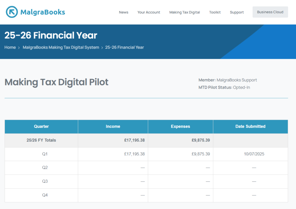
Task: Select the Q2 row label
Action: pyautogui.click(x=45, y=167)
